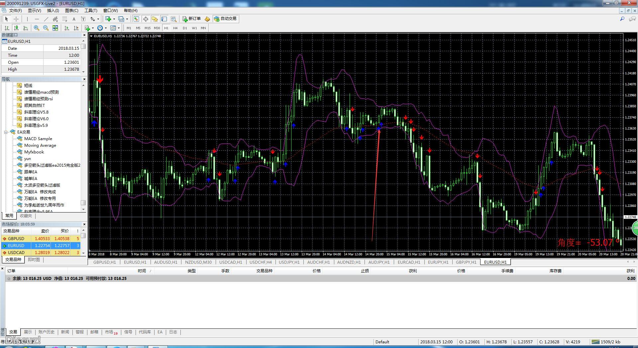Select the D1 timeframe
638x348 pixels.
[185, 28]
